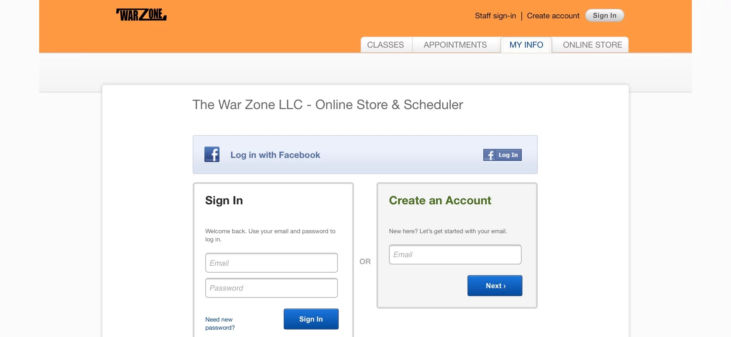Viewport: 731px width, 337px height.
Task: Click the Log In with Facebook button
Action: tap(502, 155)
